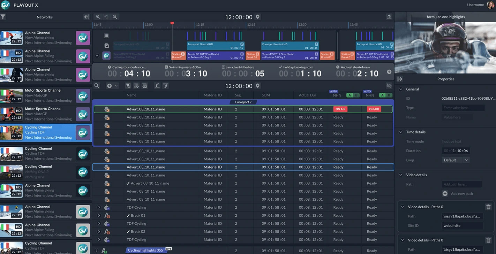
Task: Collapse the Properties panel with the right arrow
Action: pos(400,79)
